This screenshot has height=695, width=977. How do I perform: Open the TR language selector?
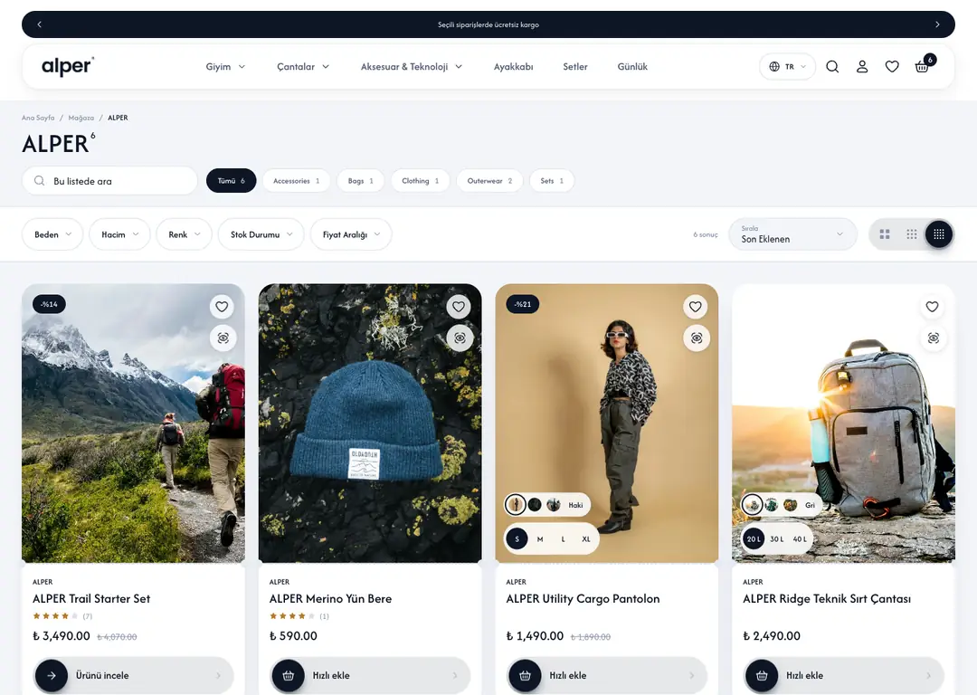(x=788, y=67)
